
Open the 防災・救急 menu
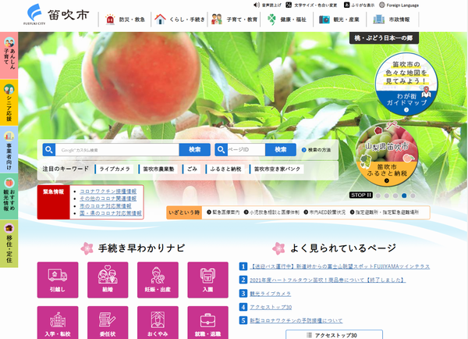[x=125, y=20]
